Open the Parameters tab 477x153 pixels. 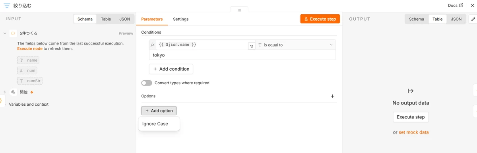[x=152, y=19]
